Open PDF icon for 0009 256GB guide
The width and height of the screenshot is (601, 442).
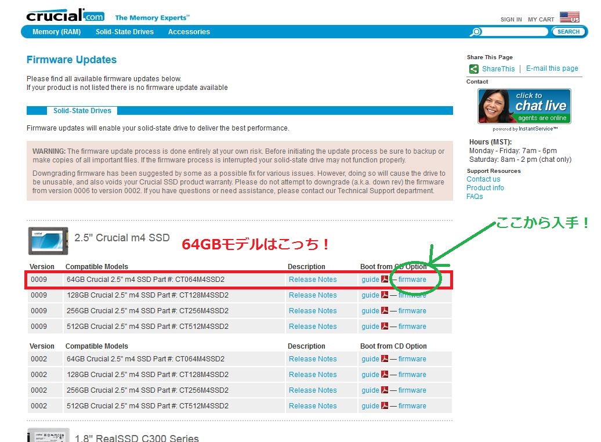[x=385, y=310]
